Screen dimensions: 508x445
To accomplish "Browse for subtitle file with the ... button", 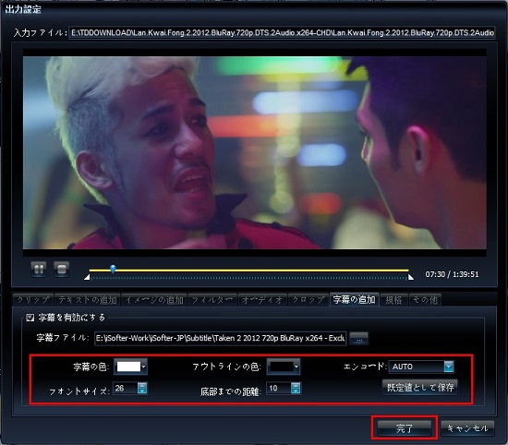I will pos(359,339).
